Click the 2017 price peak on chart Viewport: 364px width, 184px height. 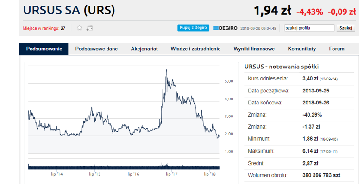(x=166, y=70)
